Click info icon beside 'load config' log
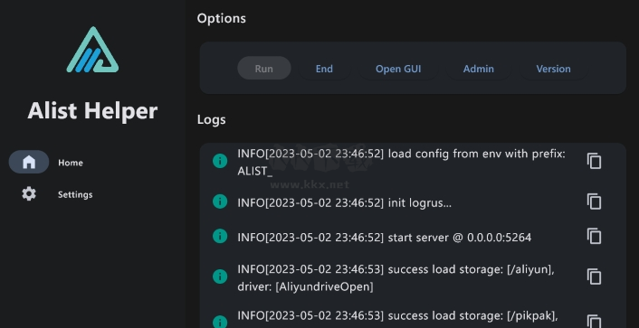This screenshot has width=639, height=328. 220,161
